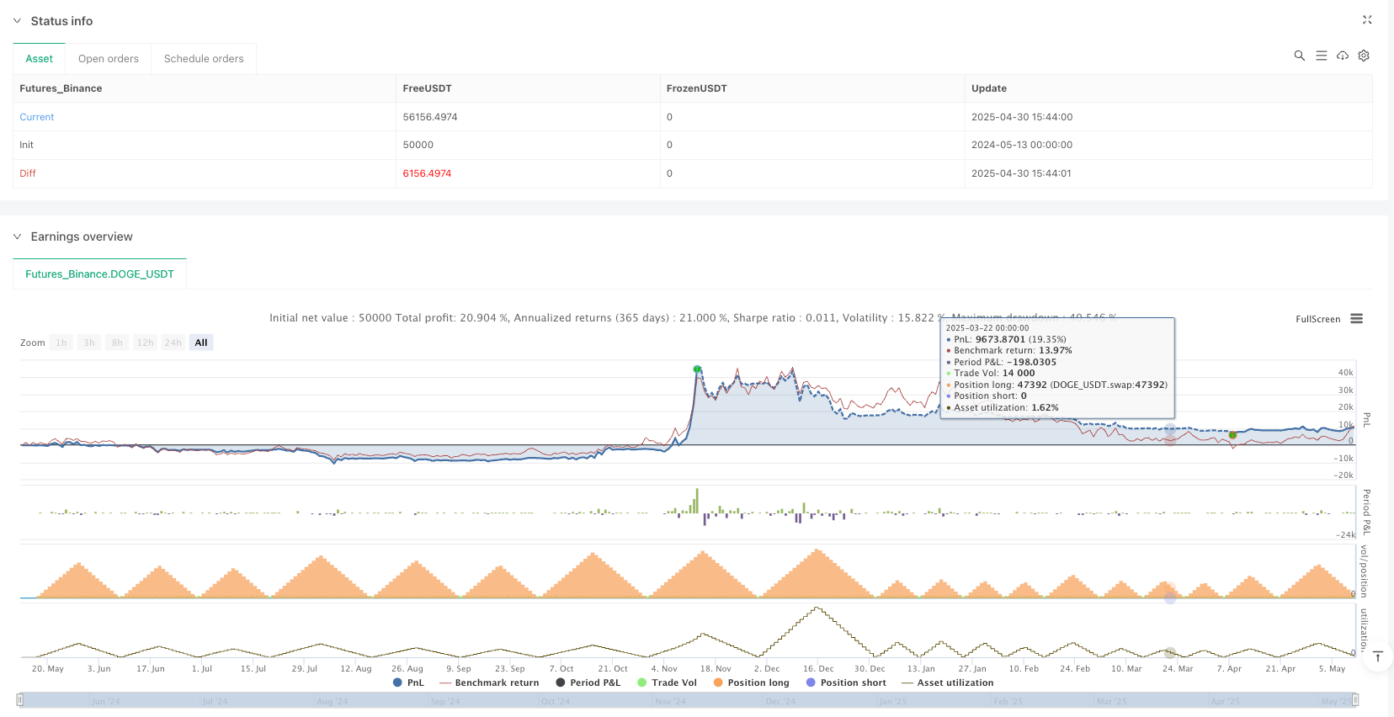The height and width of the screenshot is (717, 1394).
Task: Click the search icon in Status info
Action: click(x=1299, y=56)
